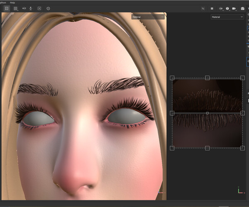Image resolution: width=249 pixels, height=207 pixels.
Task: Click the pause rendering button
Action: pyautogui.click(x=212, y=9)
